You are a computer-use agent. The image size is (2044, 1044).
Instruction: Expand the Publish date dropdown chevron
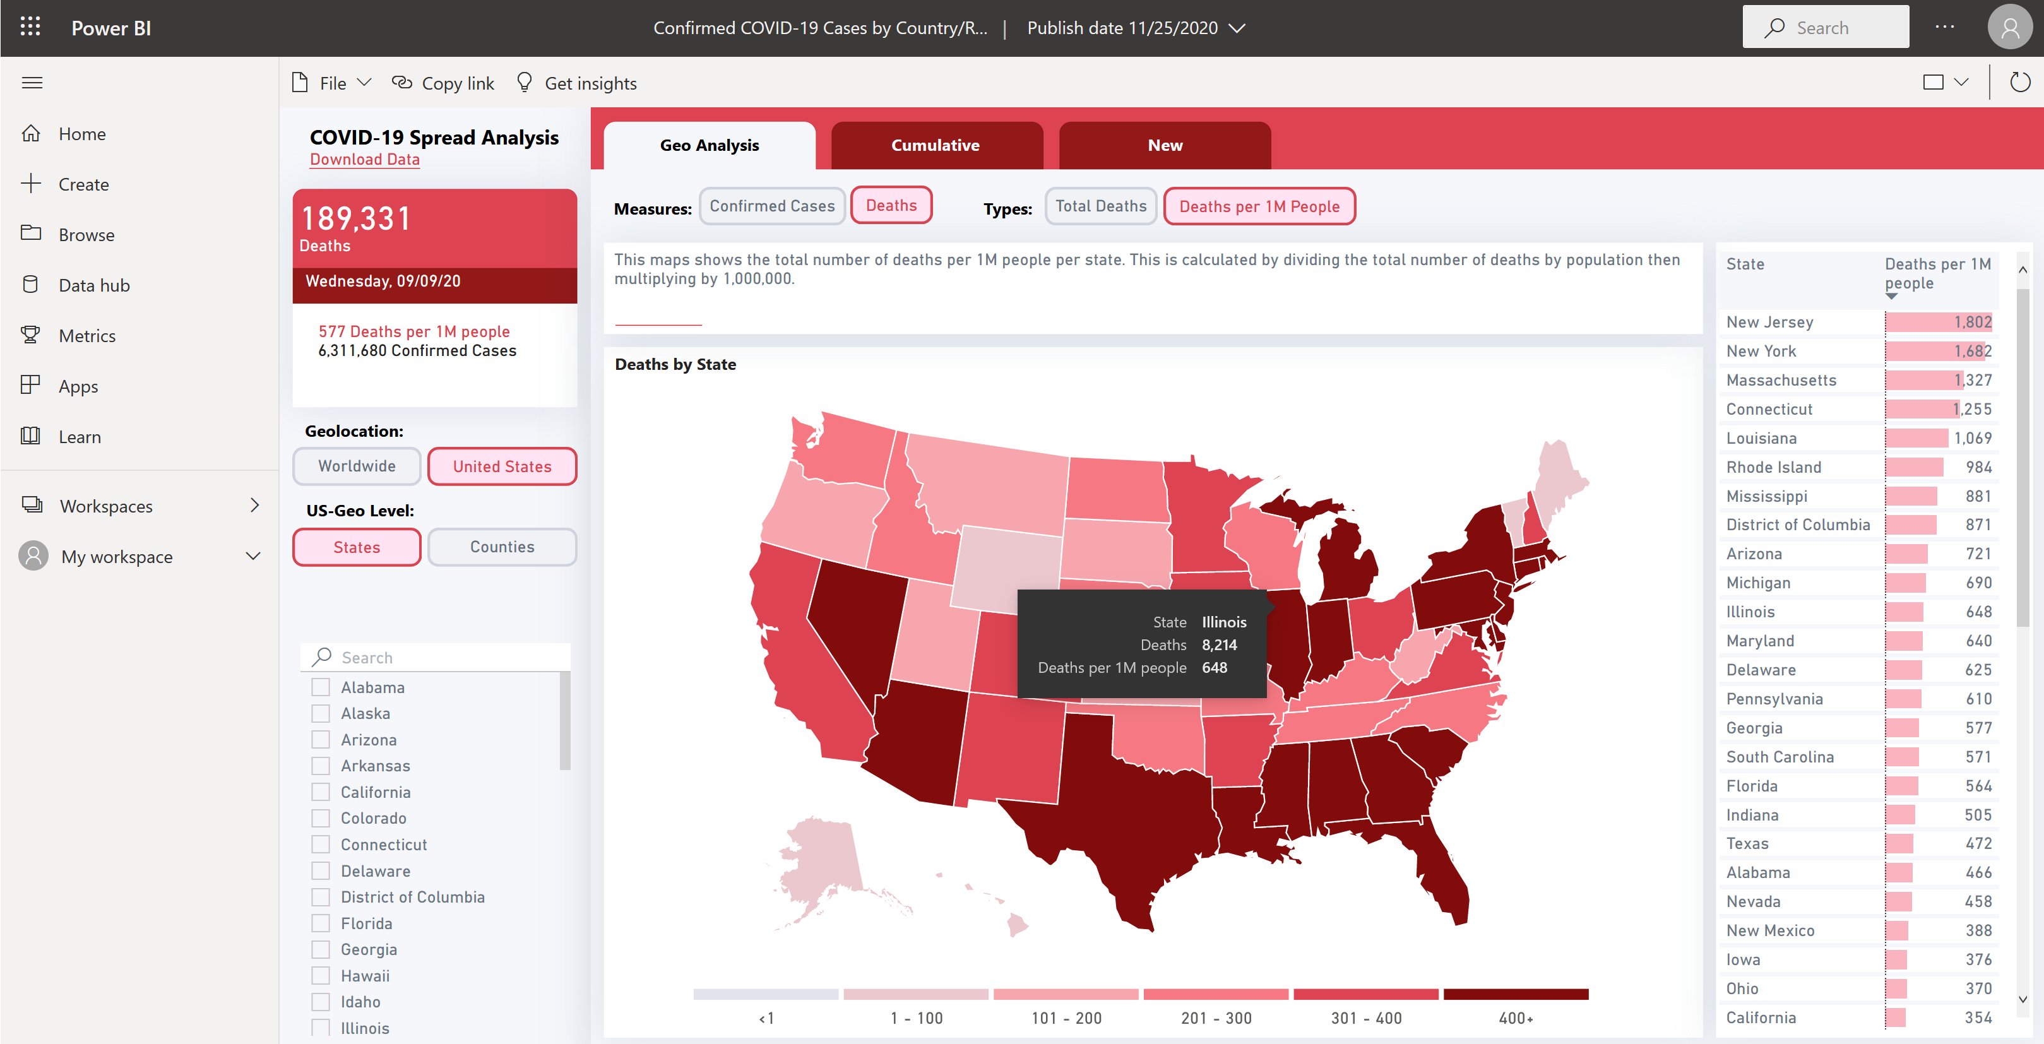pos(1237,28)
